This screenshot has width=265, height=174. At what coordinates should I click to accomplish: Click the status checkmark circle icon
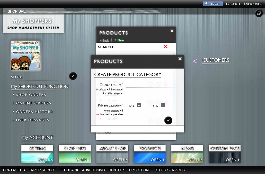click(73, 76)
